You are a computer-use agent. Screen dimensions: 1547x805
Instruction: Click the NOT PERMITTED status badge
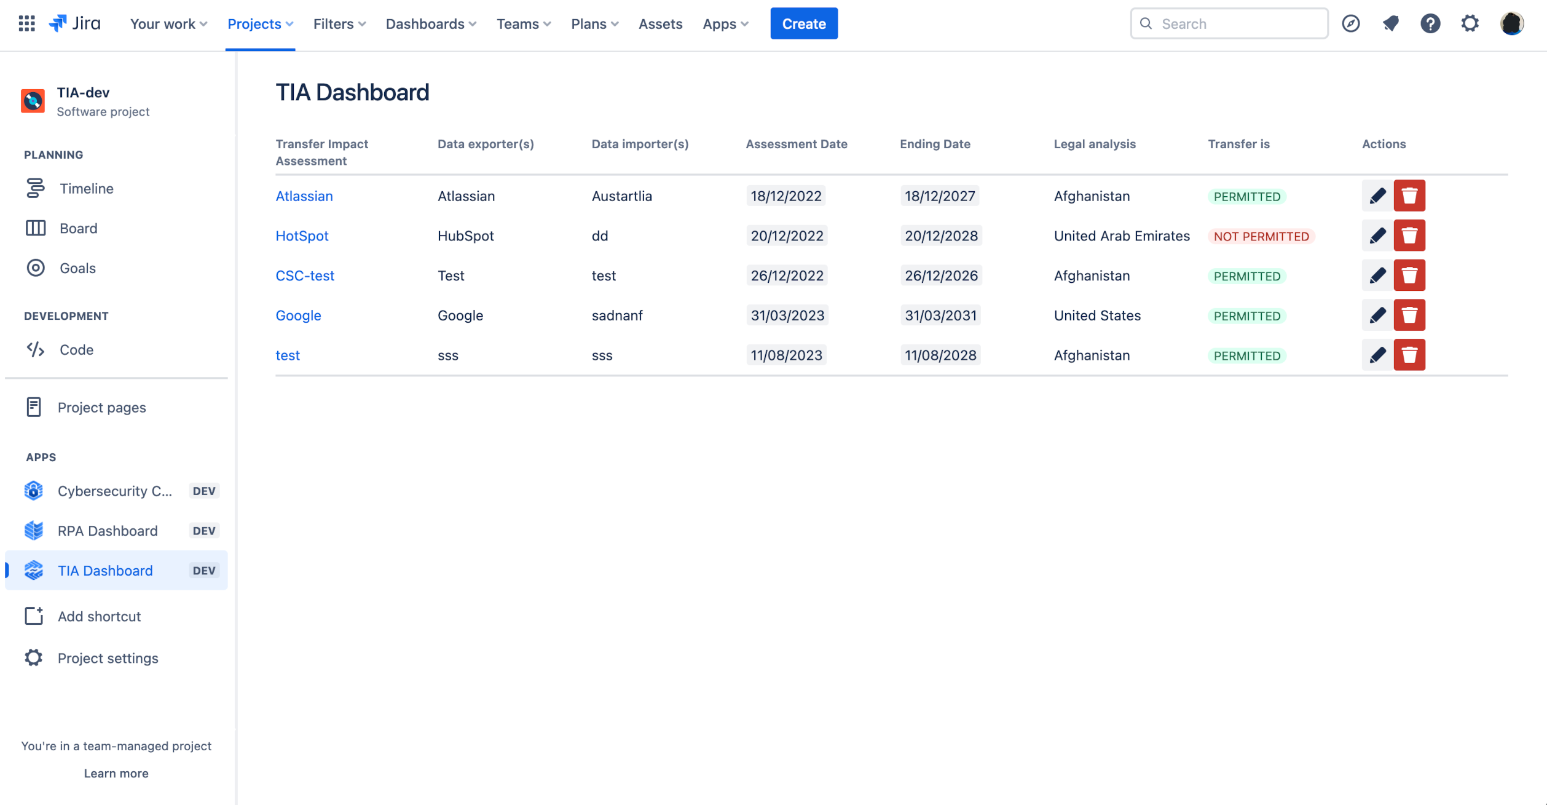click(x=1261, y=236)
